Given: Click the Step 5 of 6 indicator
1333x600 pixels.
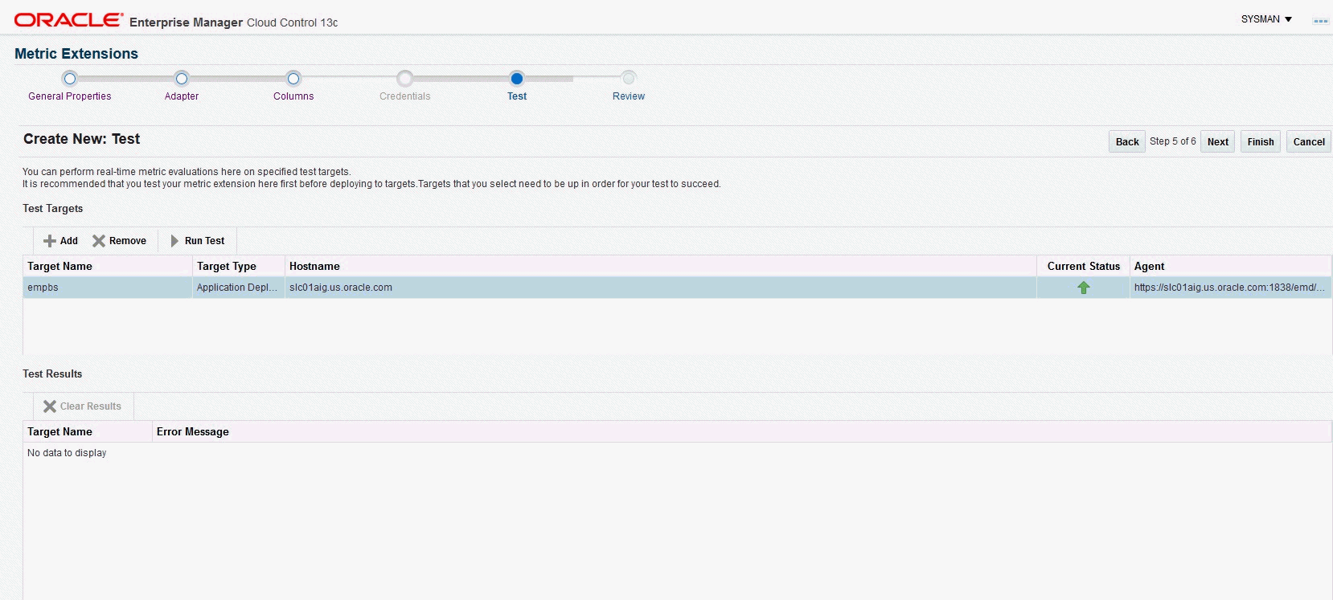Looking at the screenshot, I should (1173, 141).
